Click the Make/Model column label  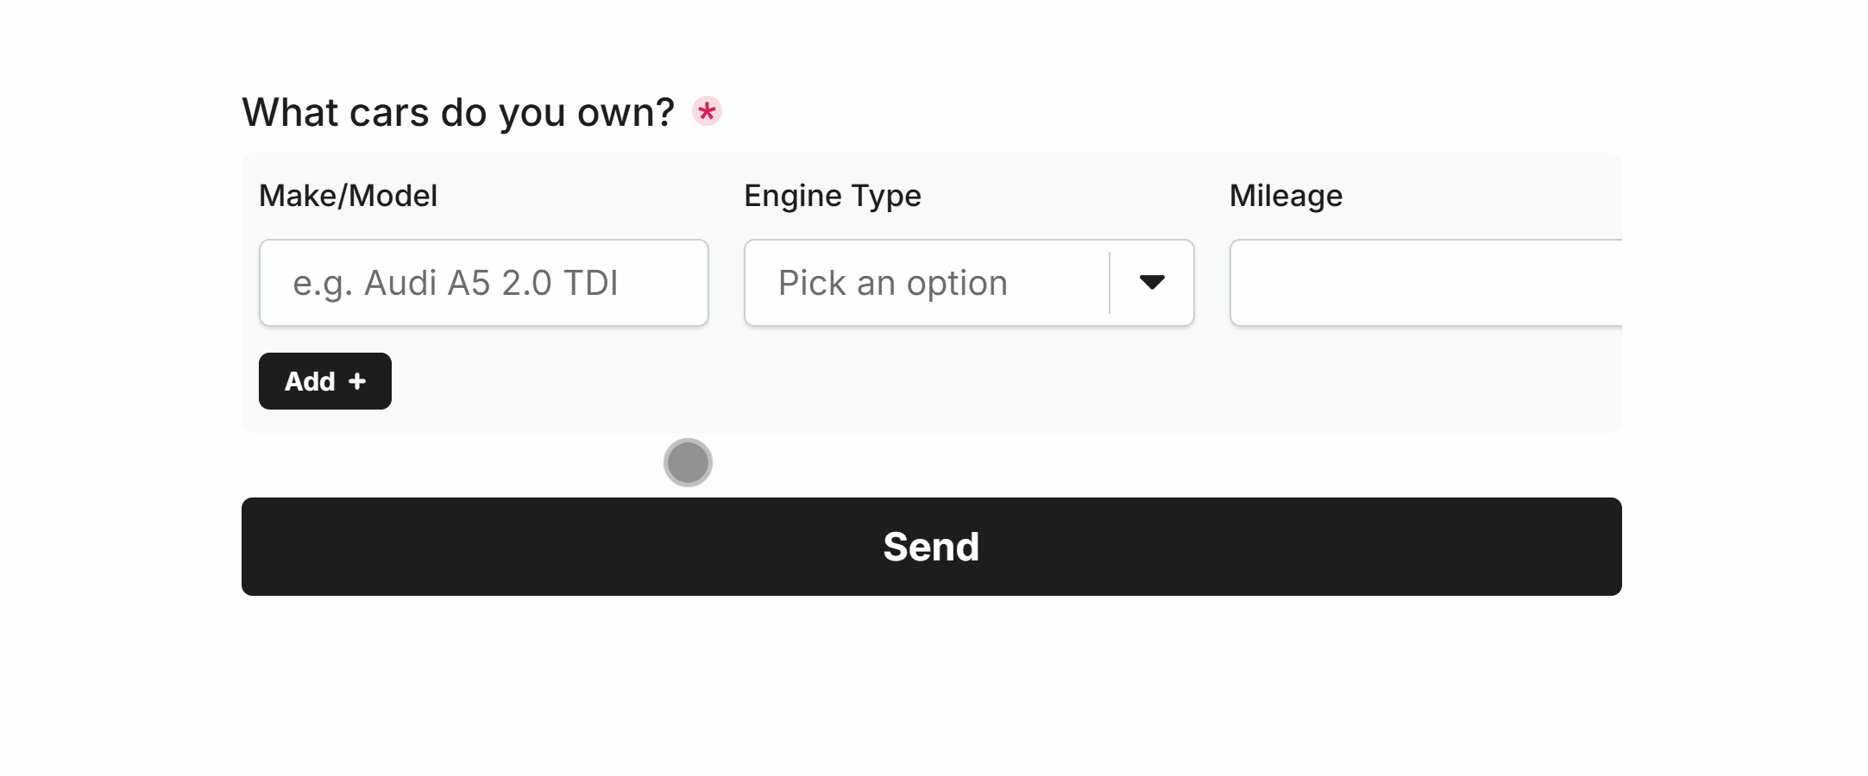tap(348, 196)
